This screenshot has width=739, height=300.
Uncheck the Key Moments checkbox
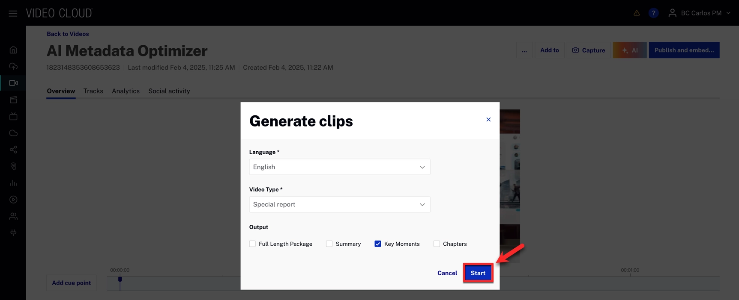click(x=378, y=244)
